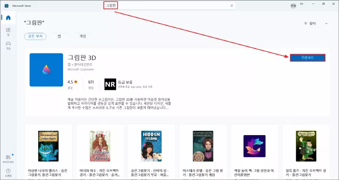Open the user profile avatar
Screen dimensions: 339x180
(x=293, y=6)
